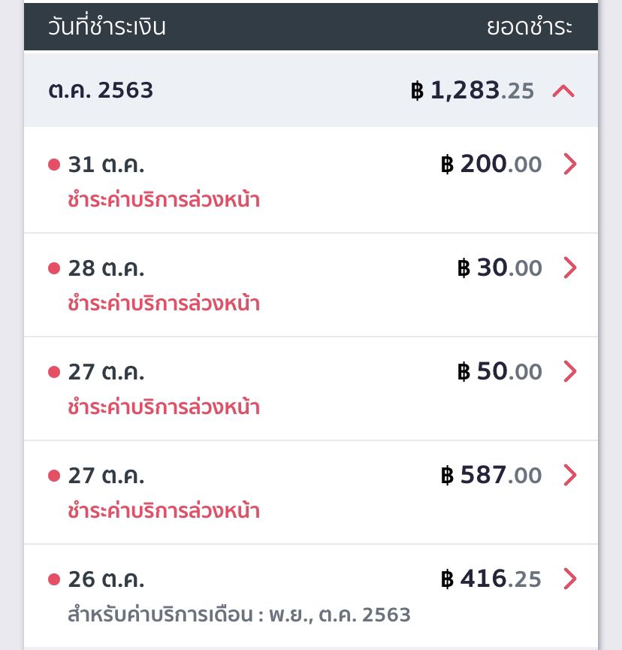Tap the ฿200.00 amount
This screenshot has width=622, height=650.
click(491, 164)
